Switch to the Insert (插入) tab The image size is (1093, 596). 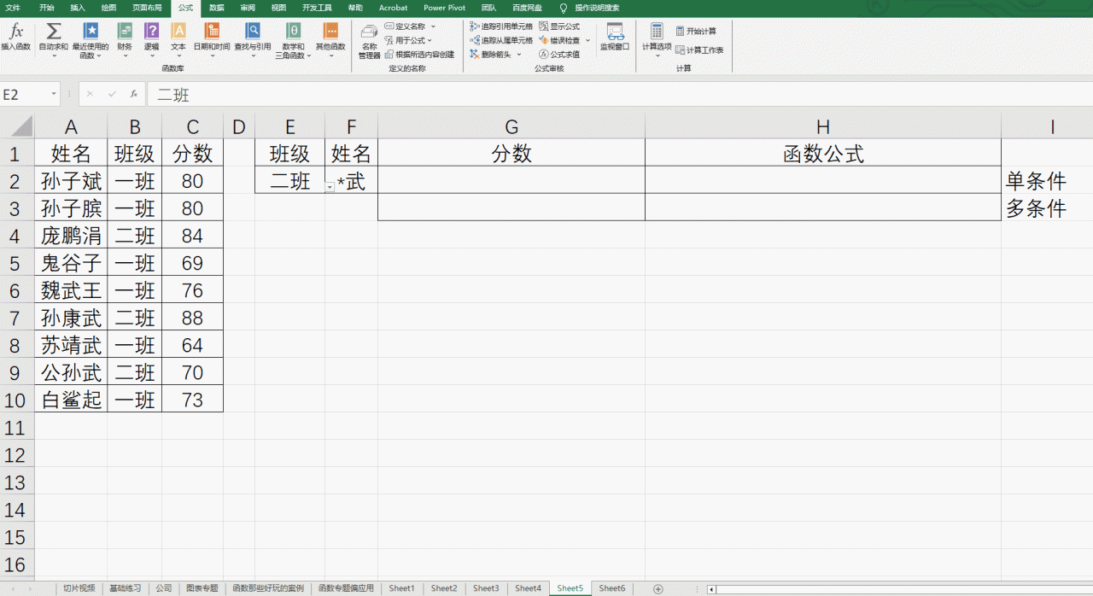(78, 8)
